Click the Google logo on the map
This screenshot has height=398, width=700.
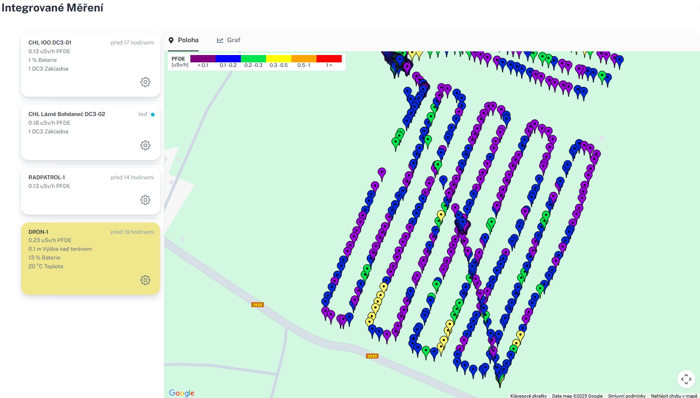coord(182,393)
